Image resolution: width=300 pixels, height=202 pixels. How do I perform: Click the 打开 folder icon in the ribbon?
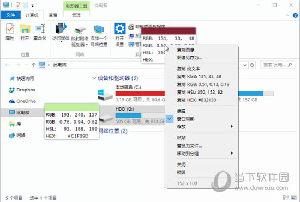pos(25,29)
